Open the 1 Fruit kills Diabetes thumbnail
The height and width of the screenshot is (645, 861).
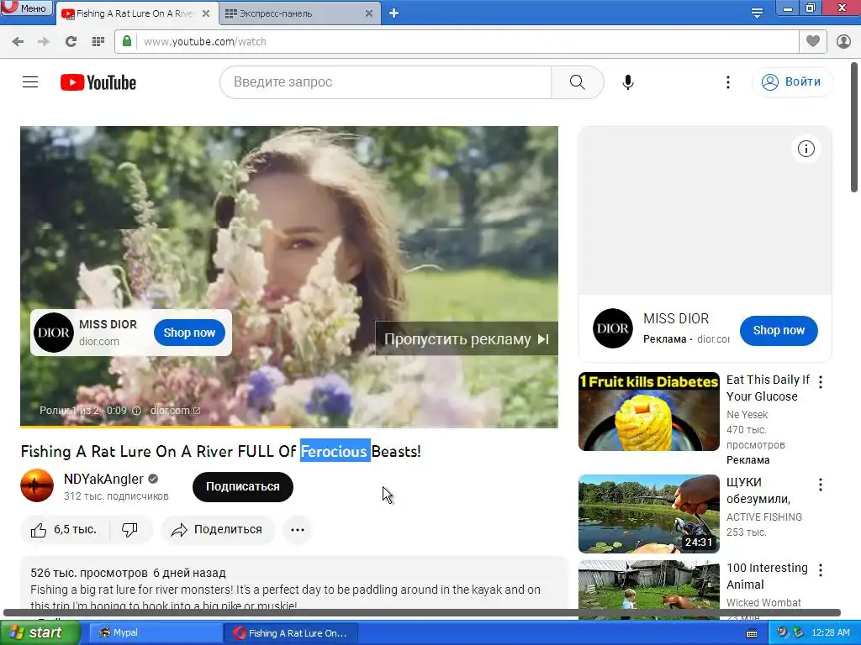tap(648, 412)
